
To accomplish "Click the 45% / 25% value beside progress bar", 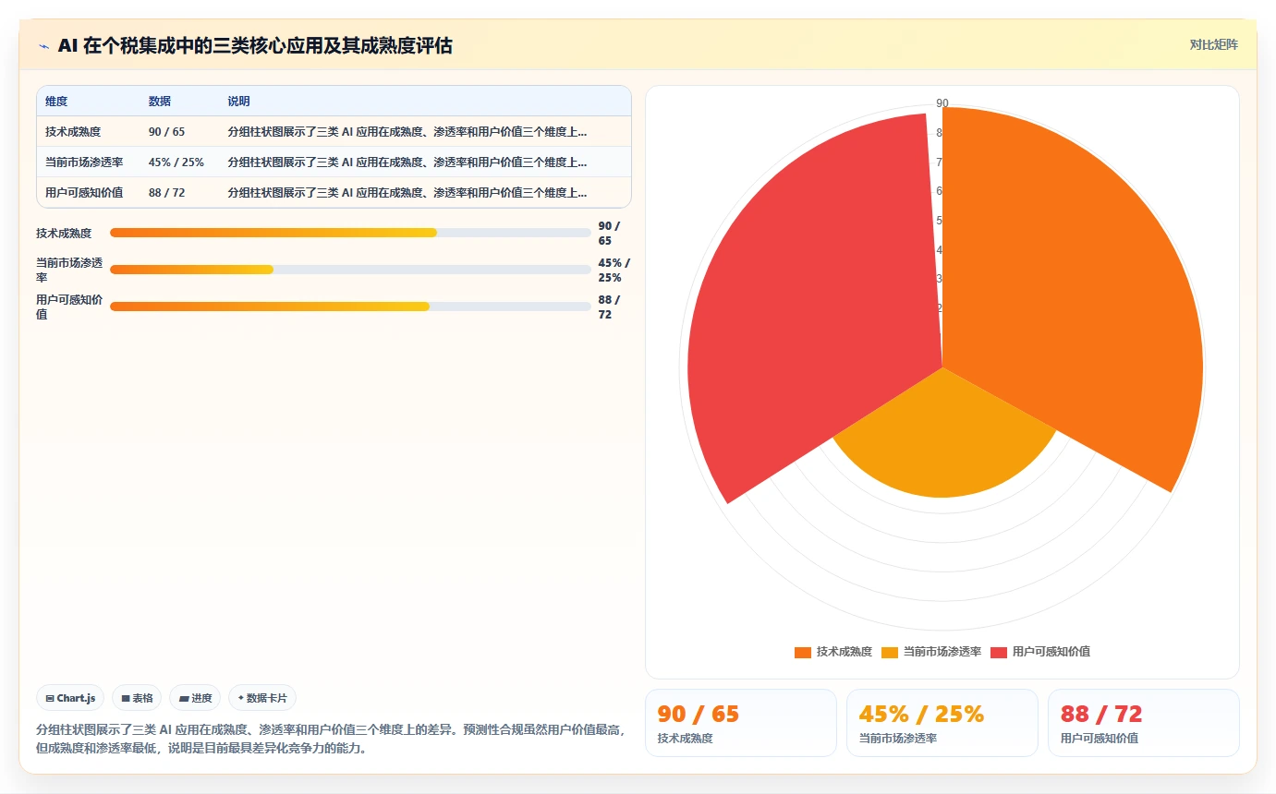I will pyautogui.click(x=614, y=270).
